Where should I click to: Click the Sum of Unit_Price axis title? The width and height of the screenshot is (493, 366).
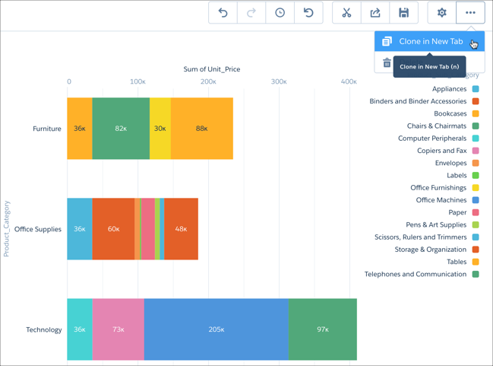(212, 69)
